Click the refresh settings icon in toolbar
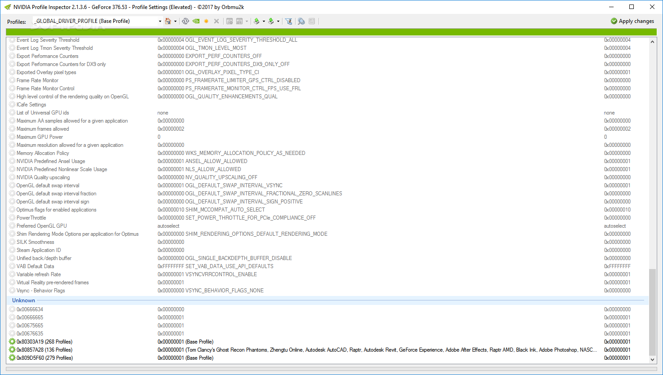Viewport: 663px width, 375px height. tap(186, 21)
